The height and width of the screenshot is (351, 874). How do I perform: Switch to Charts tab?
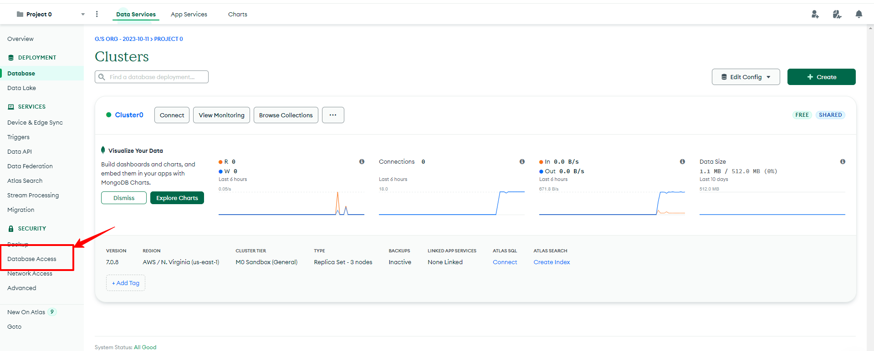point(238,14)
